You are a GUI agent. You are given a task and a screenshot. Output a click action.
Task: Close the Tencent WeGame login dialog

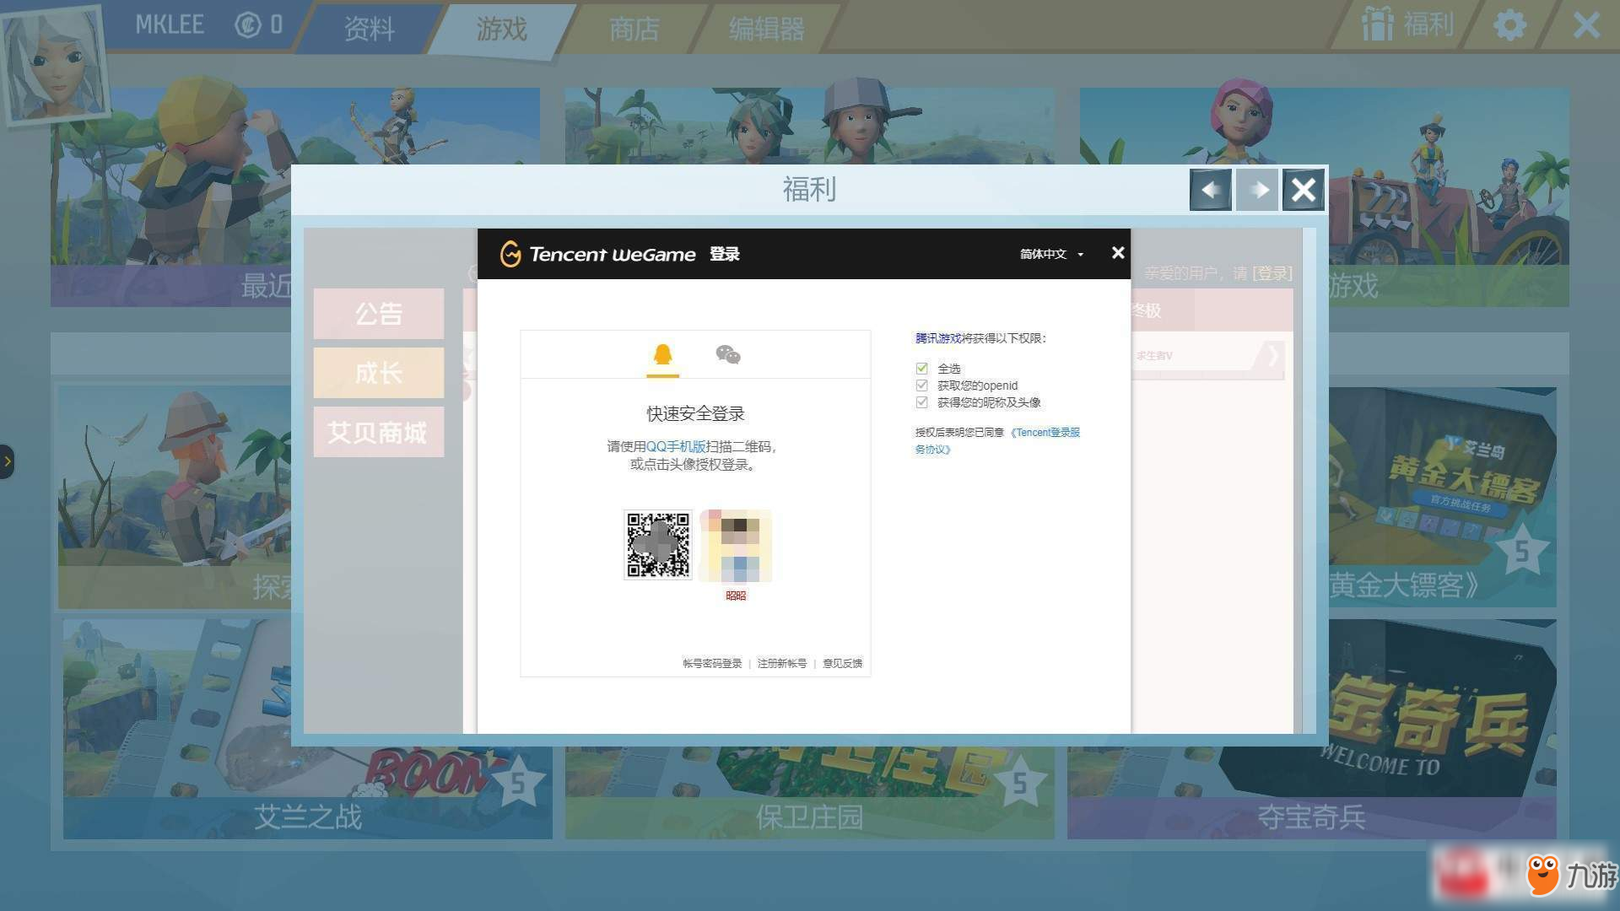1118,253
